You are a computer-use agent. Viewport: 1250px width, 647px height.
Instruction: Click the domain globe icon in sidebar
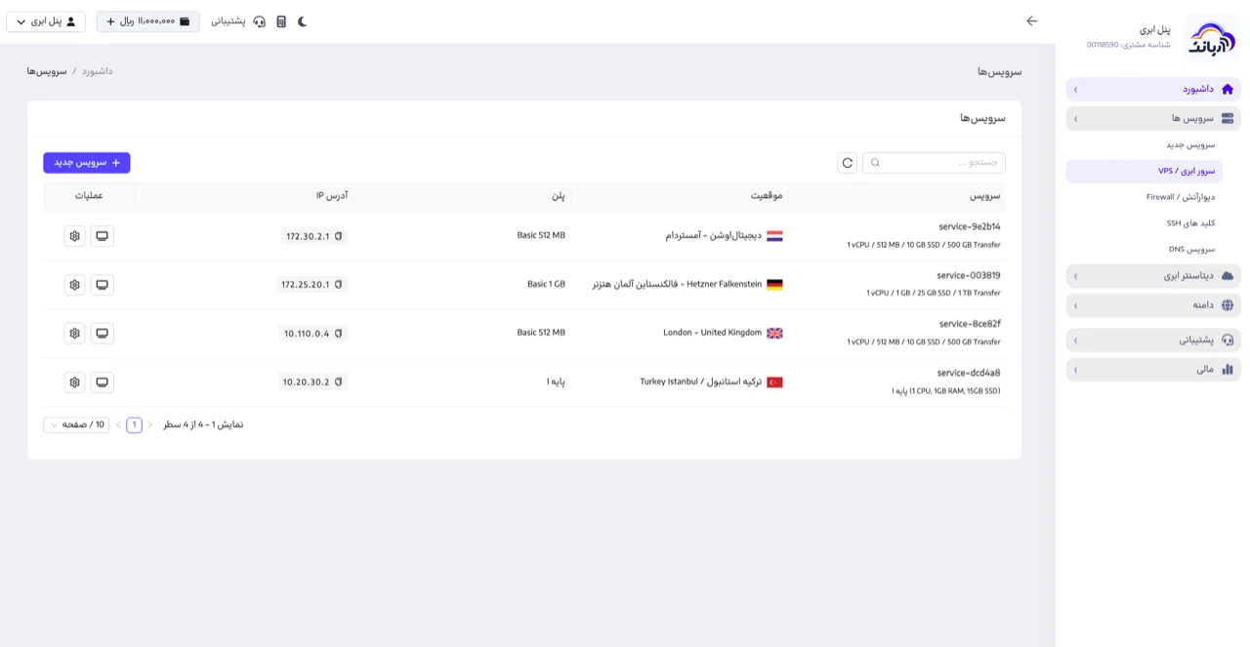point(1228,305)
